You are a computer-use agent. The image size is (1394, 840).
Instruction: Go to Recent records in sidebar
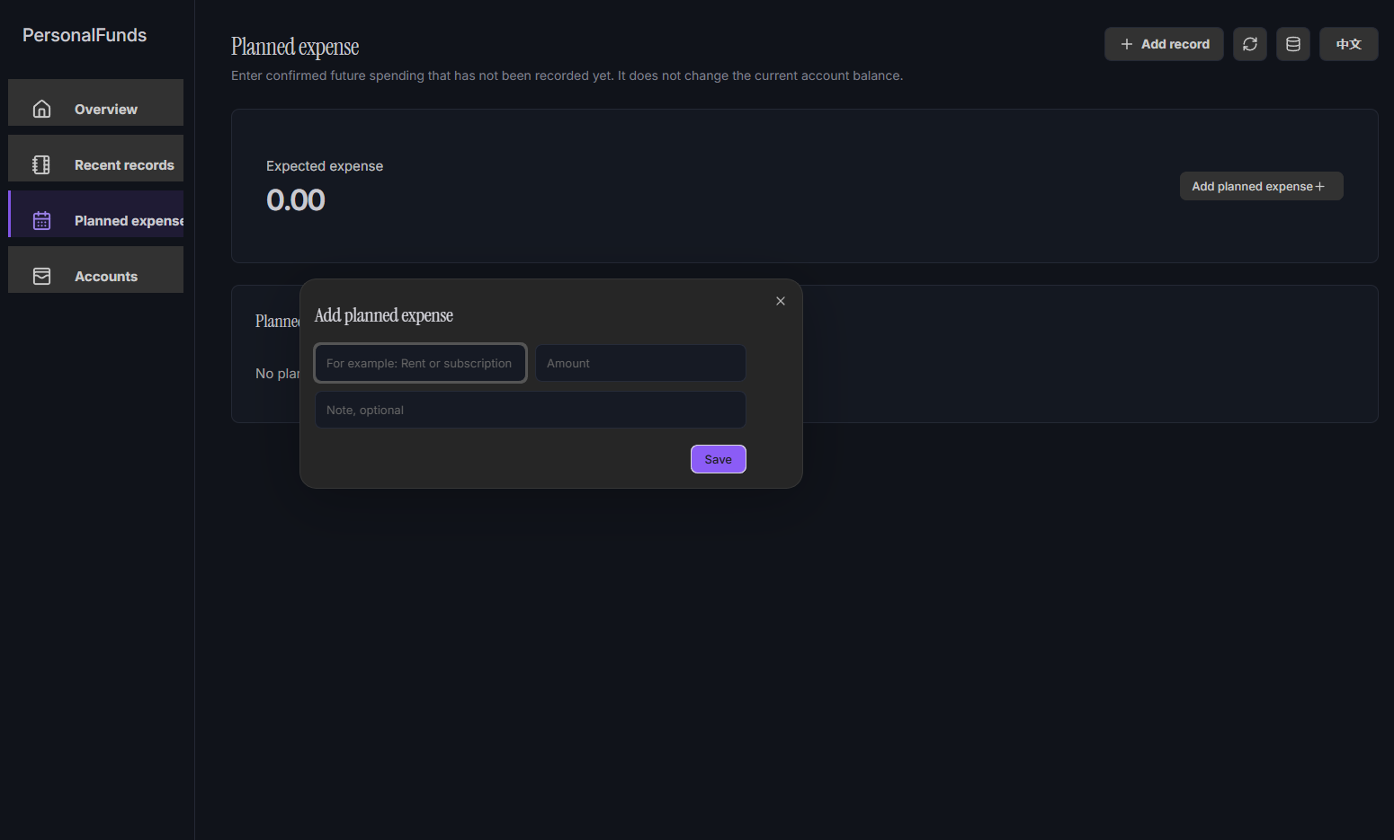tap(95, 158)
